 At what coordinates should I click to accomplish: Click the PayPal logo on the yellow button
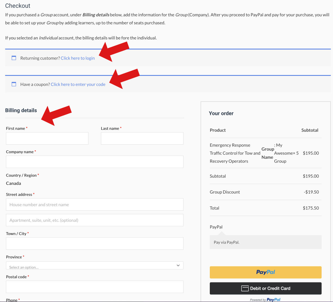pyautogui.click(x=265, y=272)
